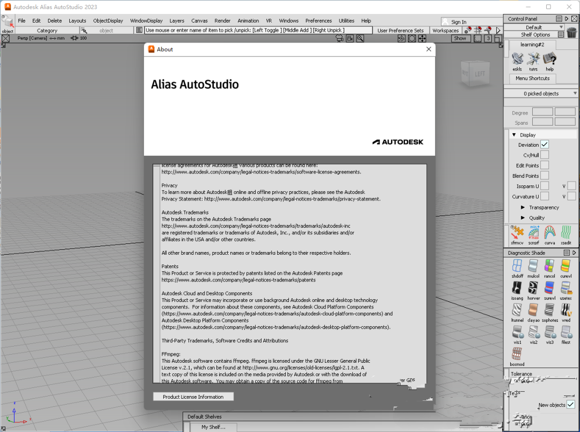Select the vis3 visualization icon
Image resolution: width=580 pixels, height=432 pixels.
click(550, 332)
